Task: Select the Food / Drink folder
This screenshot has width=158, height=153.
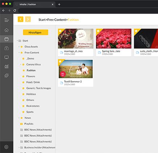Action: click(x=33, y=82)
